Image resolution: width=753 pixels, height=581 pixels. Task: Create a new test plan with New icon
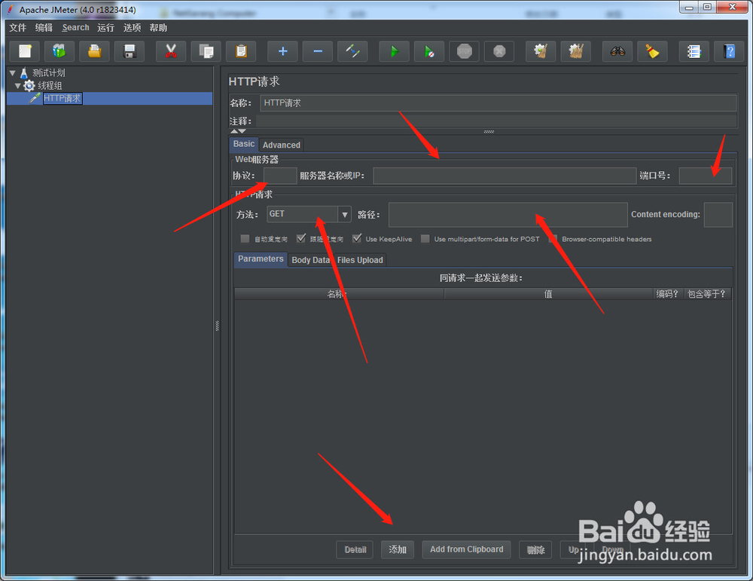(25, 51)
